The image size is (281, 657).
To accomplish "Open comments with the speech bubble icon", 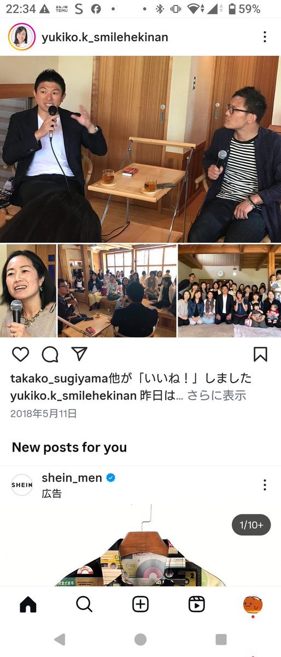I will (x=50, y=355).
